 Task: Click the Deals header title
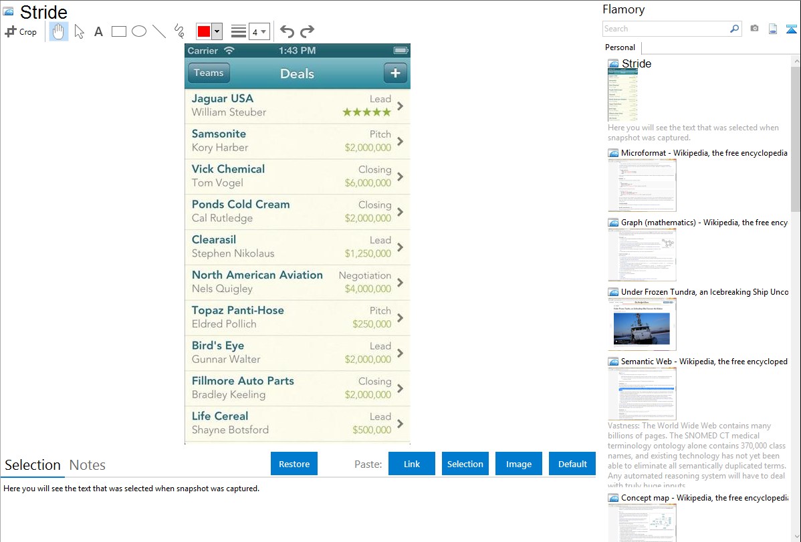click(298, 74)
